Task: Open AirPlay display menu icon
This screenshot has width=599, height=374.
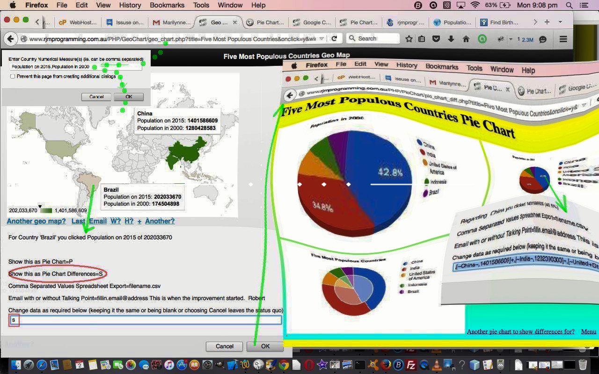Action: click(x=461, y=5)
